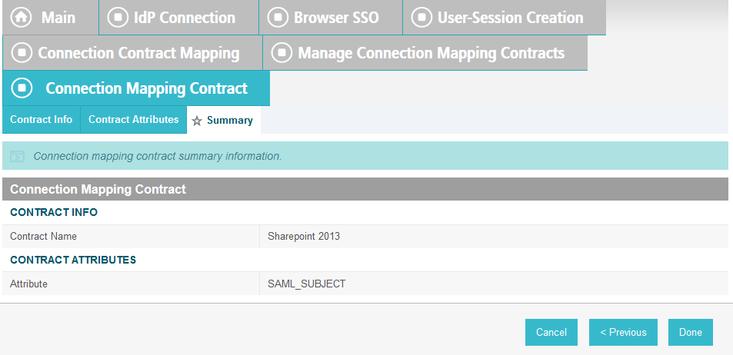
Task: Finish by clicking Done
Action: tap(691, 332)
